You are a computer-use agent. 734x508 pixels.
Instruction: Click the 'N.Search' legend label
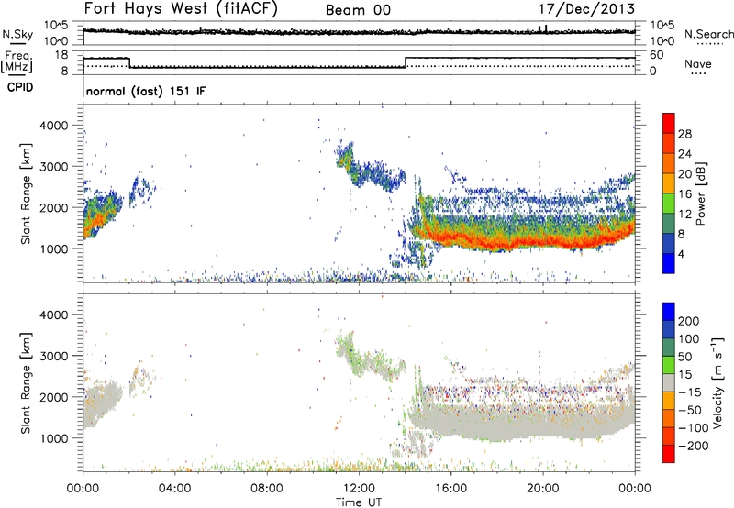tap(709, 34)
